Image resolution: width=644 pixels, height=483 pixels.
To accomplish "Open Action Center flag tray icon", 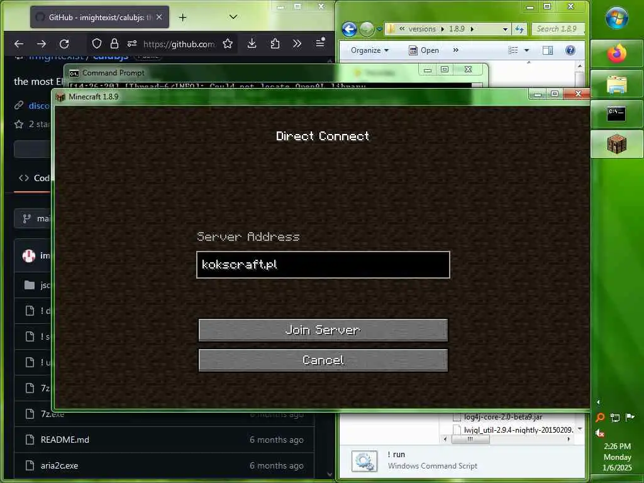I will click(630, 418).
